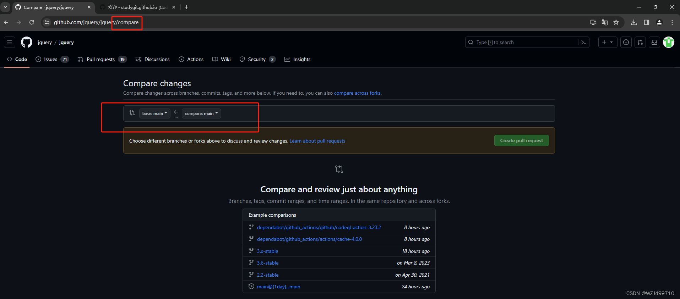This screenshot has width=680, height=299.
Task: Click the jquery organization link
Action: click(x=45, y=42)
